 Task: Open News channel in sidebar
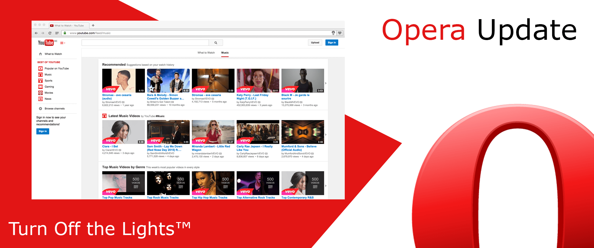coord(48,99)
